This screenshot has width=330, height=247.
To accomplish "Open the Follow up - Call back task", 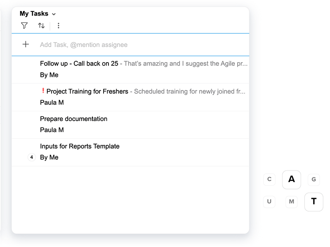I will [x=79, y=63].
